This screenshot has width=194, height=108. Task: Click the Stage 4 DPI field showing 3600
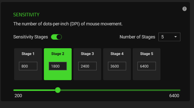click(117, 66)
